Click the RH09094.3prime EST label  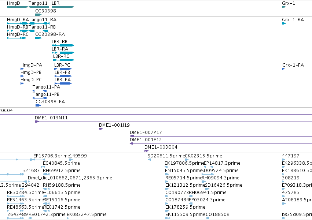pos(221,178)
